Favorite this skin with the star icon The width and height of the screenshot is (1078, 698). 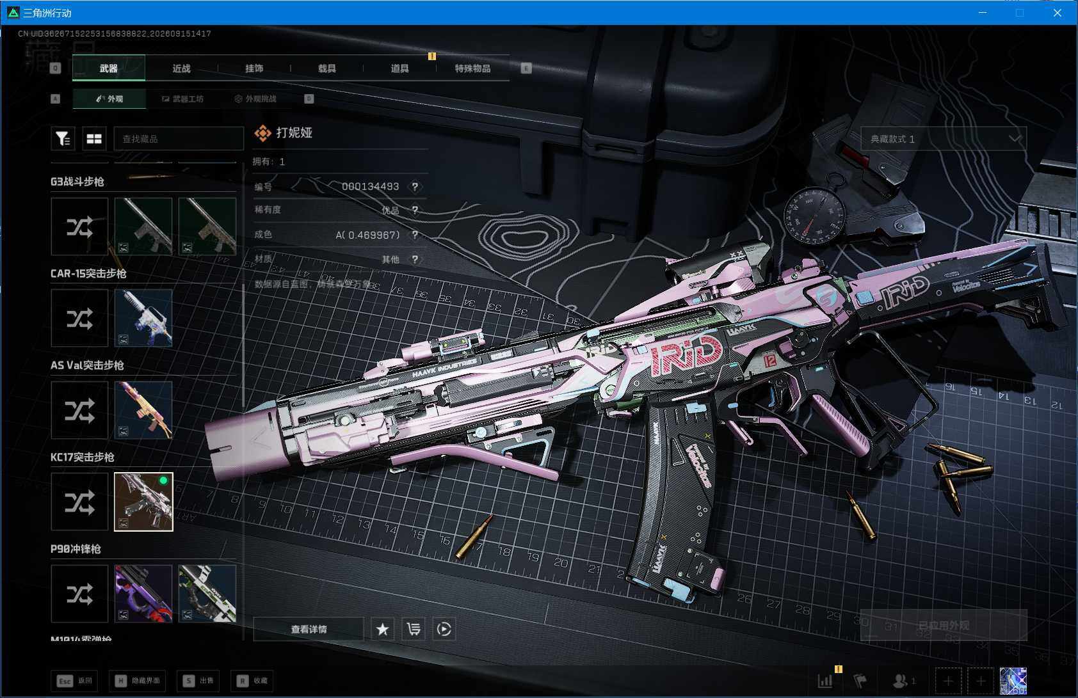point(382,630)
